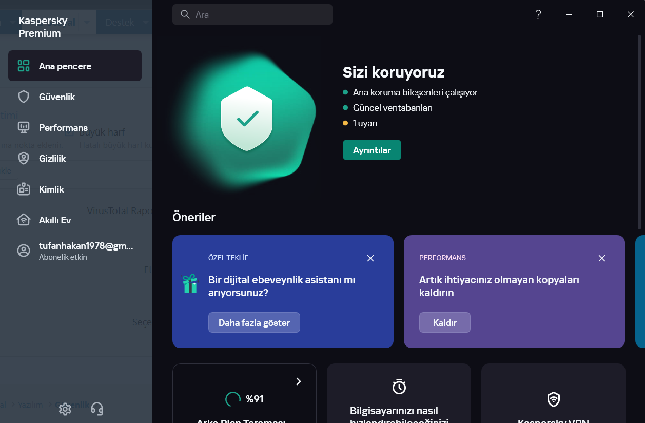The height and width of the screenshot is (423, 645).
Task: Click the stopwatch icon on speed-up card
Action: (x=399, y=386)
